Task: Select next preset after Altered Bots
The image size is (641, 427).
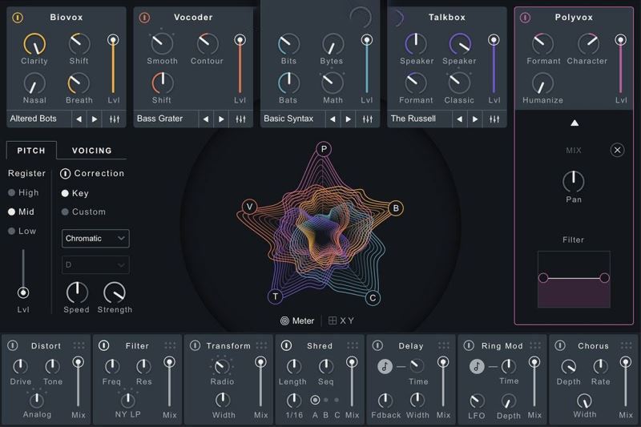Action: [95, 119]
